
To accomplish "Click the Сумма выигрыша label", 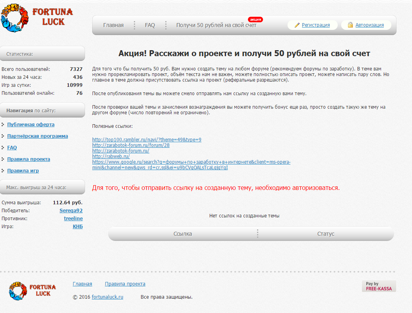I will (x=21, y=203).
